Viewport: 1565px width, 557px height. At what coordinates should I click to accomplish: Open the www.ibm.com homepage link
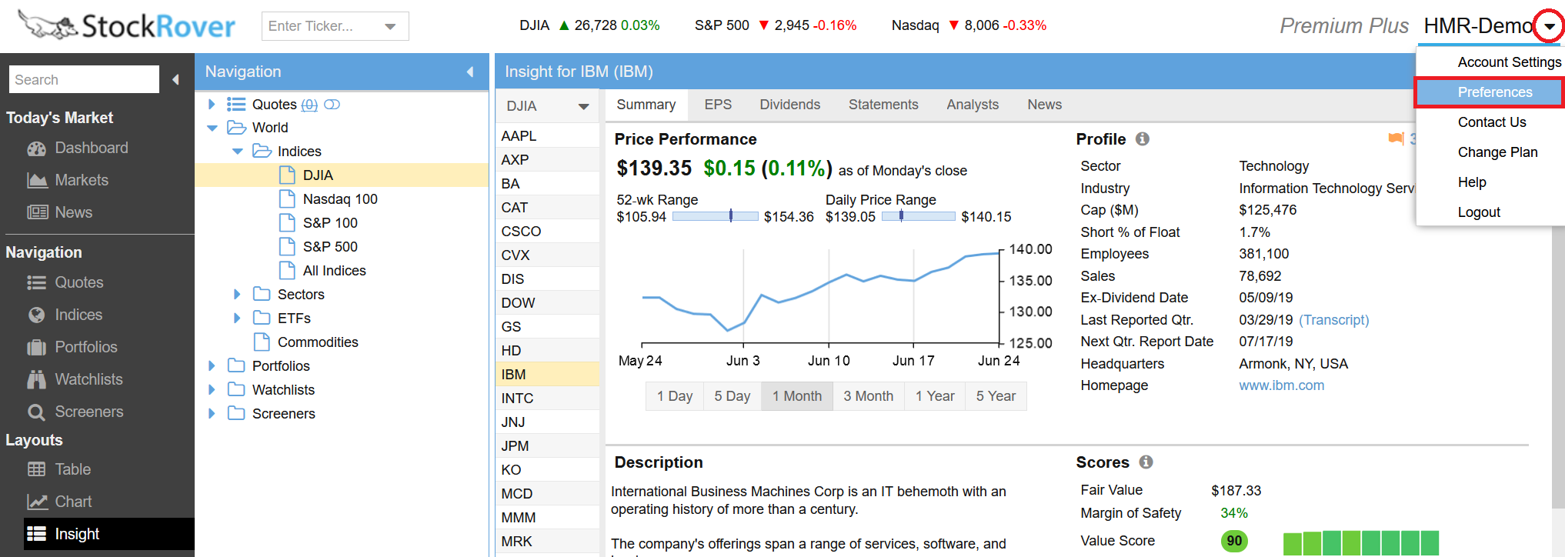click(1281, 385)
